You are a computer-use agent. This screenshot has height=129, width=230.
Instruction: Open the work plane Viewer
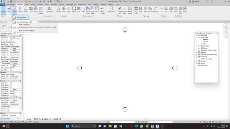click(x=185, y=10)
